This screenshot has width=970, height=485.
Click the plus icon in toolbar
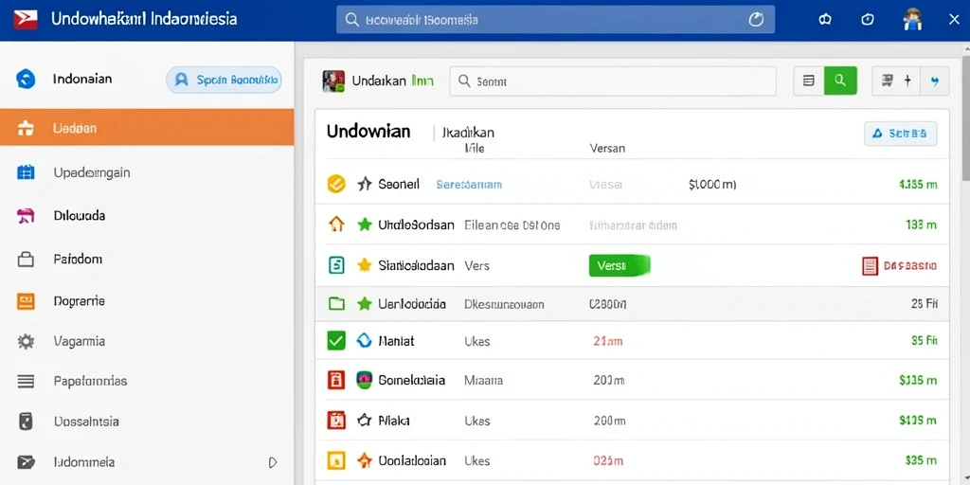coord(907,81)
